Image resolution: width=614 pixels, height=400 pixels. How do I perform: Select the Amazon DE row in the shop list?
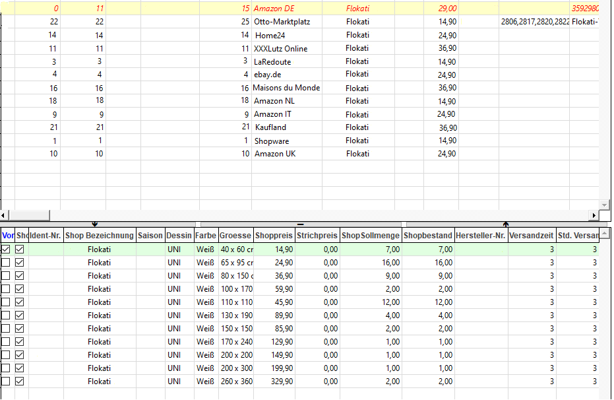(299, 9)
